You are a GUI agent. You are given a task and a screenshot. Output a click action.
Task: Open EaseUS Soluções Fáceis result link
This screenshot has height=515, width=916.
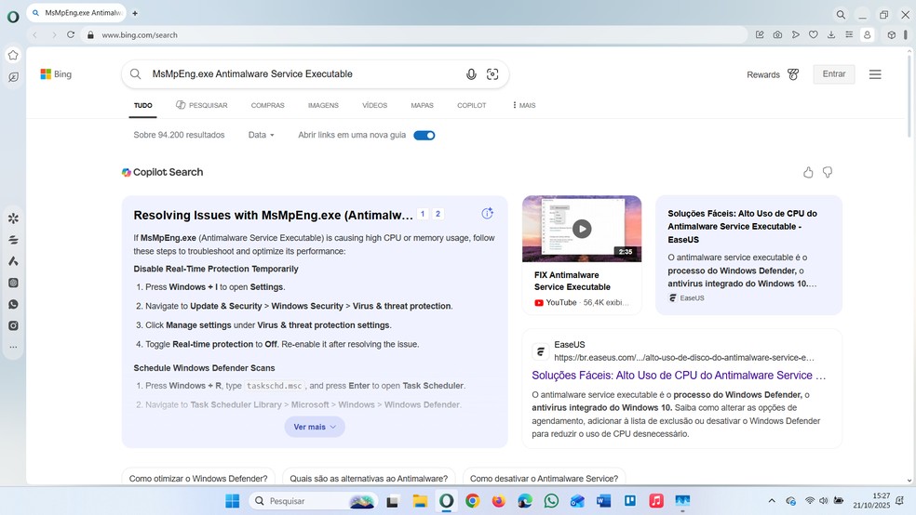click(679, 376)
